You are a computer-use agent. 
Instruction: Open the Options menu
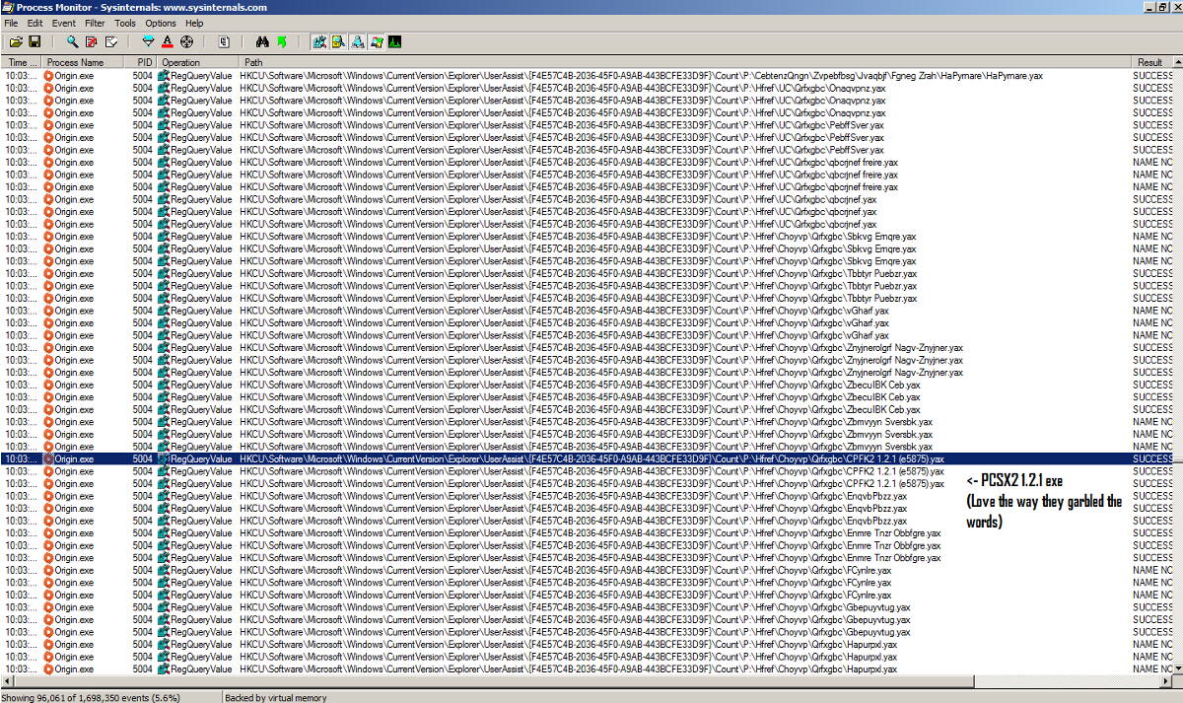click(161, 23)
